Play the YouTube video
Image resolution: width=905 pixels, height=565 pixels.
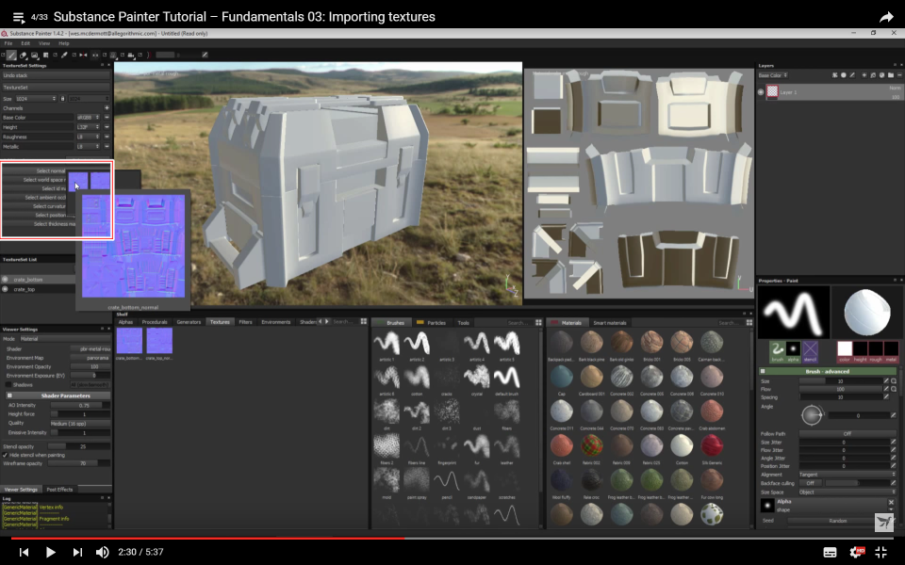point(50,553)
